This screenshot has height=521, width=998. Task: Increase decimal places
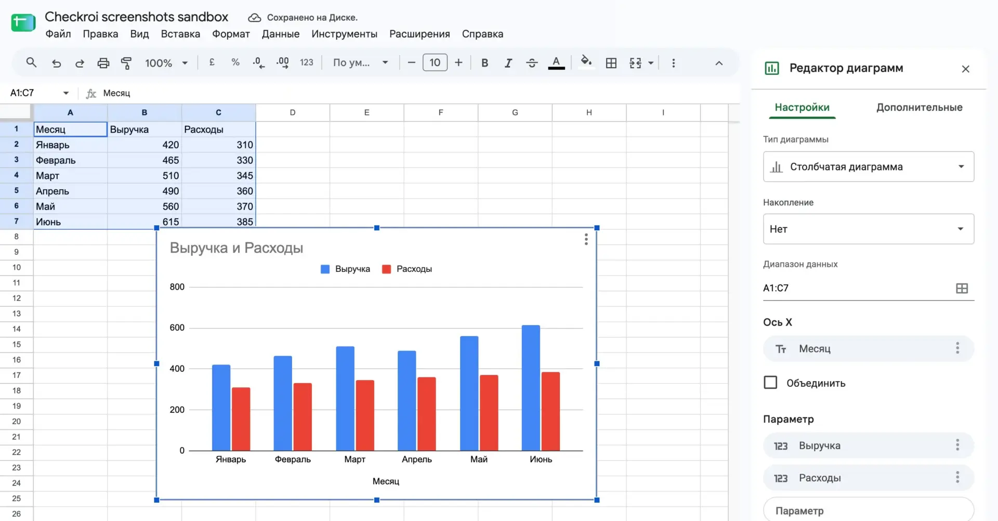click(x=282, y=63)
